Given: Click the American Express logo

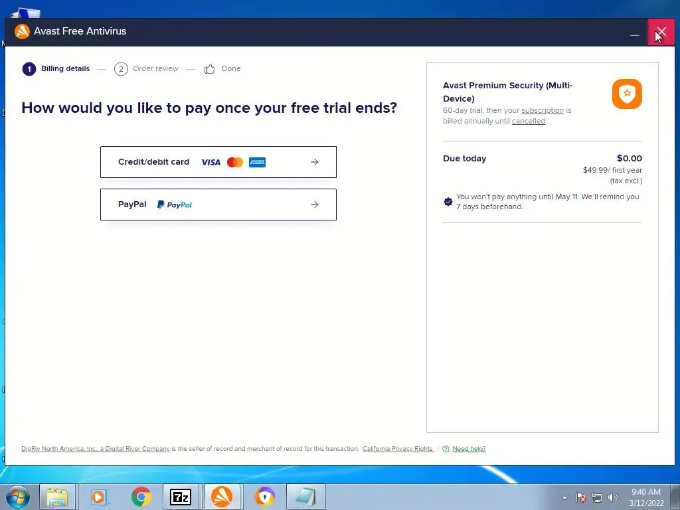Looking at the screenshot, I should click(x=257, y=162).
